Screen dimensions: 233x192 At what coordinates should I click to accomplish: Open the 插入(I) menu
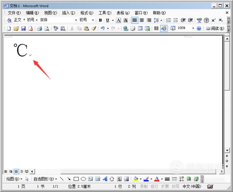tap(69, 13)
